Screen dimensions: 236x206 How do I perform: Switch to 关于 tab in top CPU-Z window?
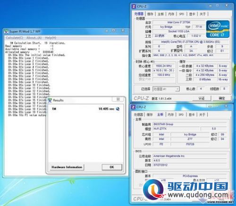pos(202,14)
